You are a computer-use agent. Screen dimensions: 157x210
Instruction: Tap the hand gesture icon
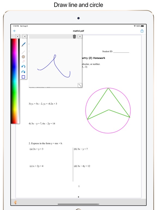tap(16, 202)
